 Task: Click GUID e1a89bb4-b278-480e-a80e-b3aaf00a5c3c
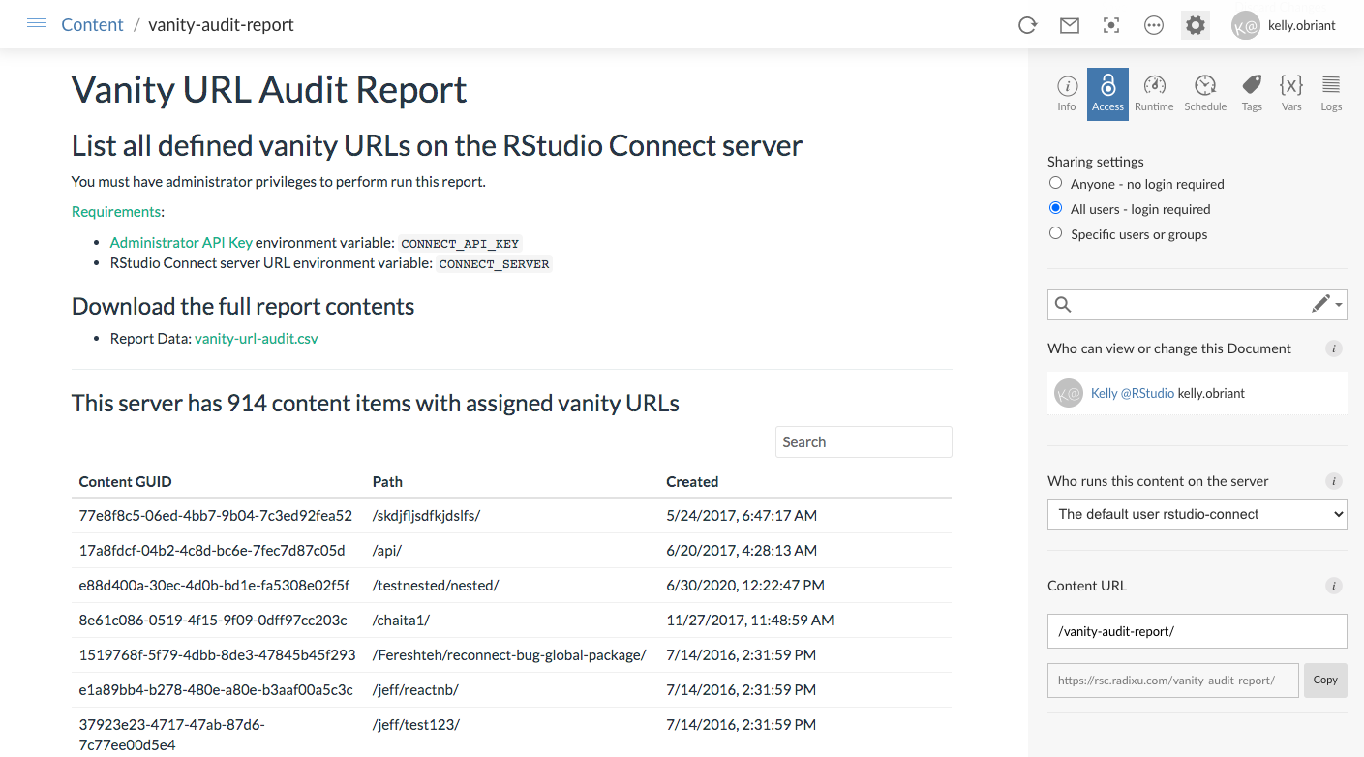[216, 690]
